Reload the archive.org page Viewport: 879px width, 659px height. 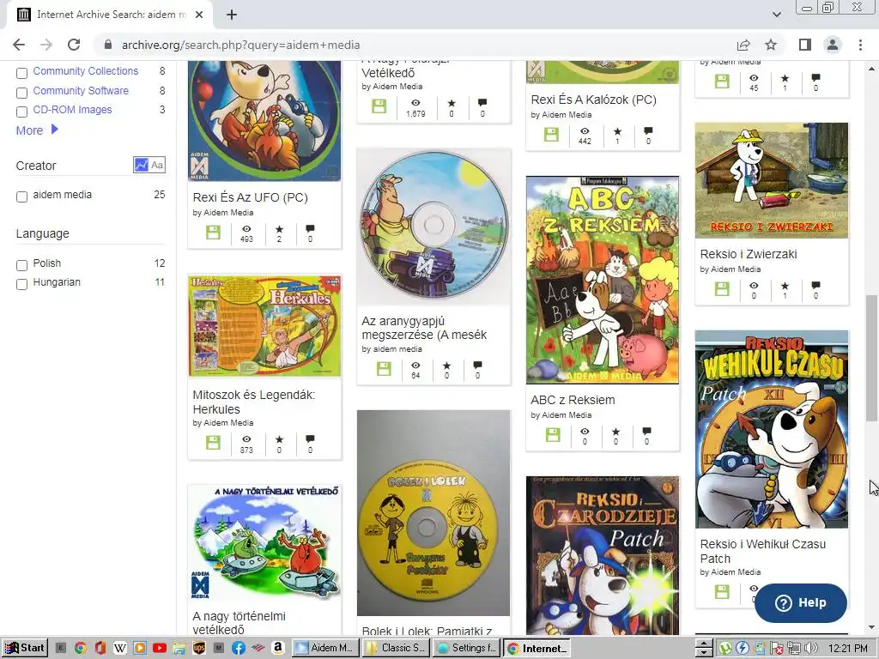pos(74,45)
